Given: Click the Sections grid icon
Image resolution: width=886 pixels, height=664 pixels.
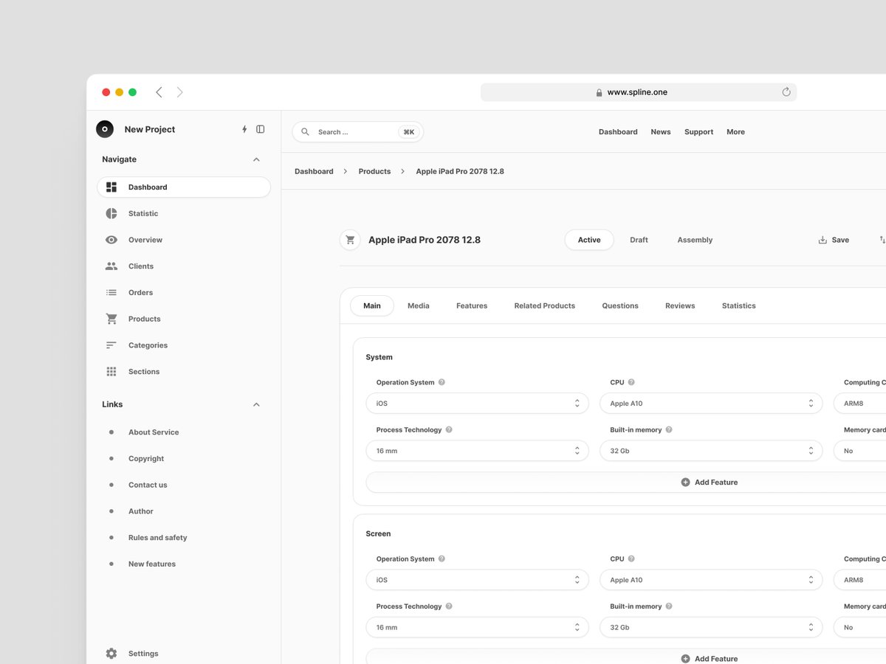Looking at the screenshot, I should coord(111,372).
